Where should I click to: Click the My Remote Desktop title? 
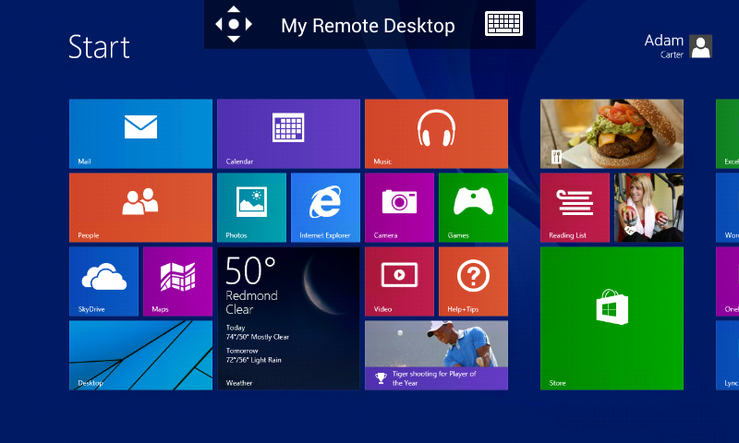[x=368, y=26]
